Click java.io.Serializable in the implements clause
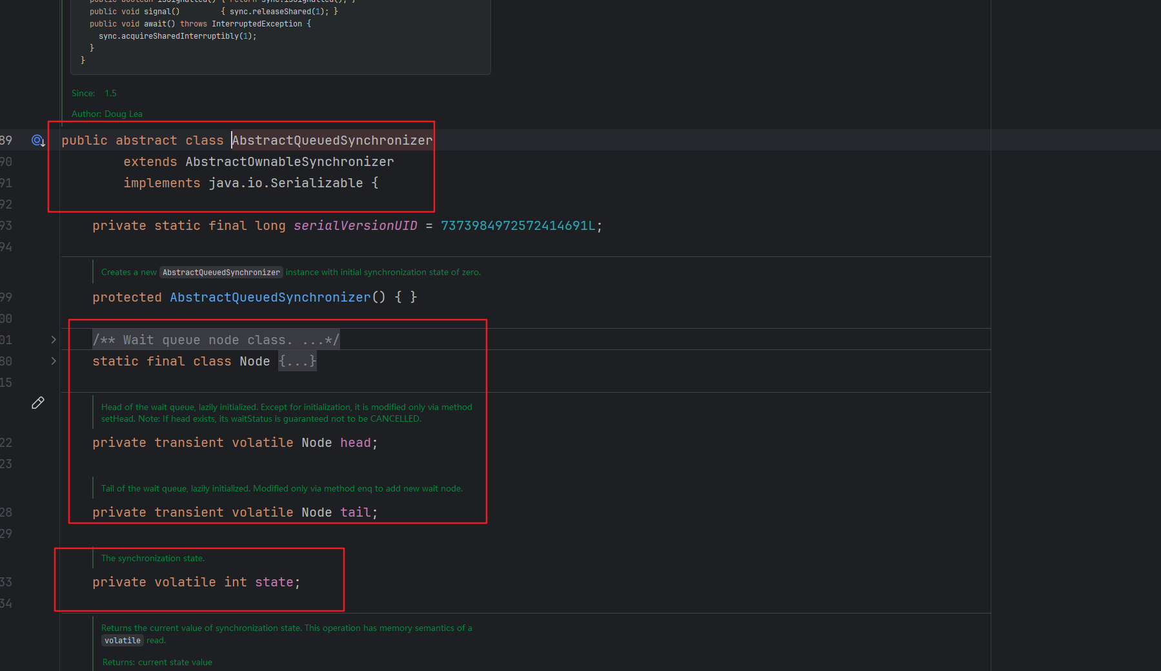This screenshot has width=1161, height=671. click(285, 183)
